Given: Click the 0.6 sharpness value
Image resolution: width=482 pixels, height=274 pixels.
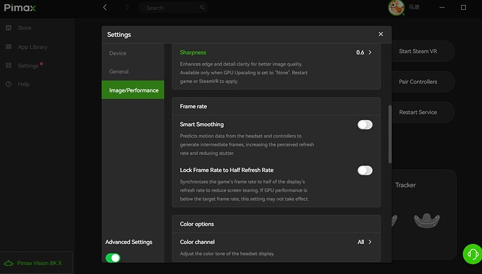Looking at the screenshot, I should pos(360,52).
